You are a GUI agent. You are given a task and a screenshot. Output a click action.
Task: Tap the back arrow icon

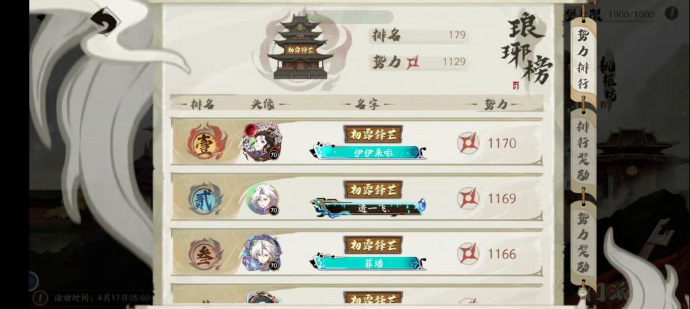pyautogui.click(x=104, y=21)
